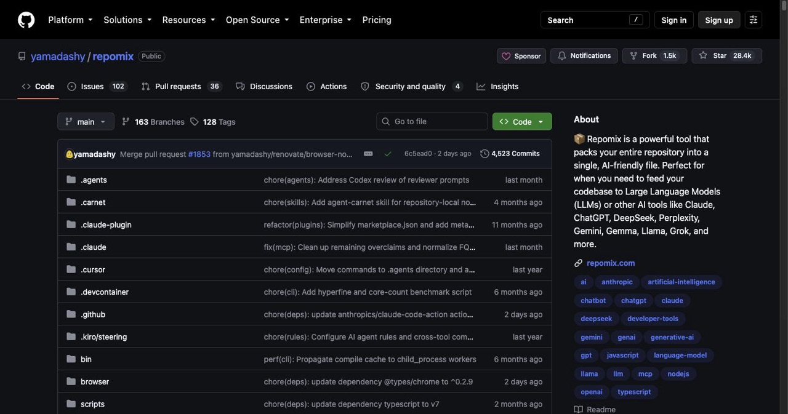Click the history clock icon by 4,523 Commits

coord(484,154)
